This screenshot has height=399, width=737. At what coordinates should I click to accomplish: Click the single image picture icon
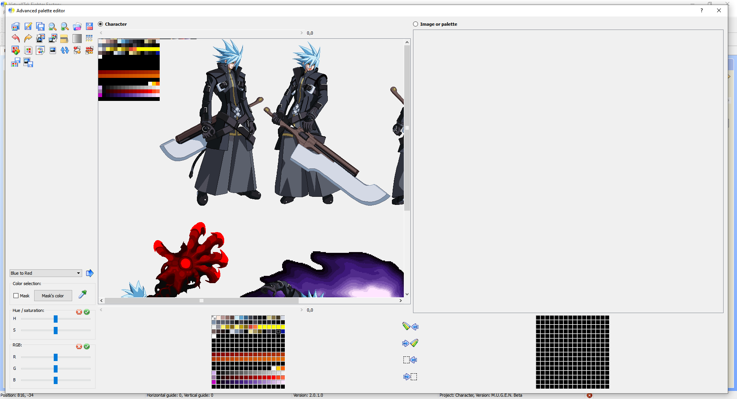click(53, 50)
